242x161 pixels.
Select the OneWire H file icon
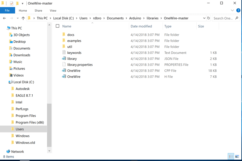(64, 76)
